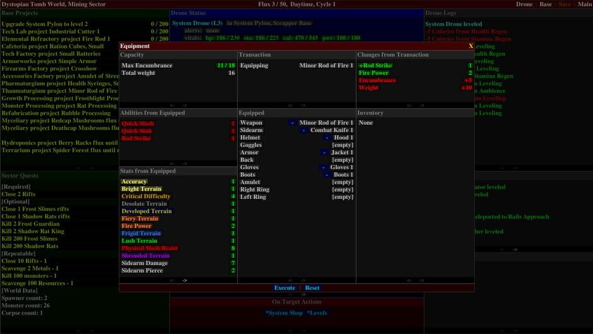593x334 pixels.
Task: Next page arrow under Changes from Transaction
Action: (421, 105)
